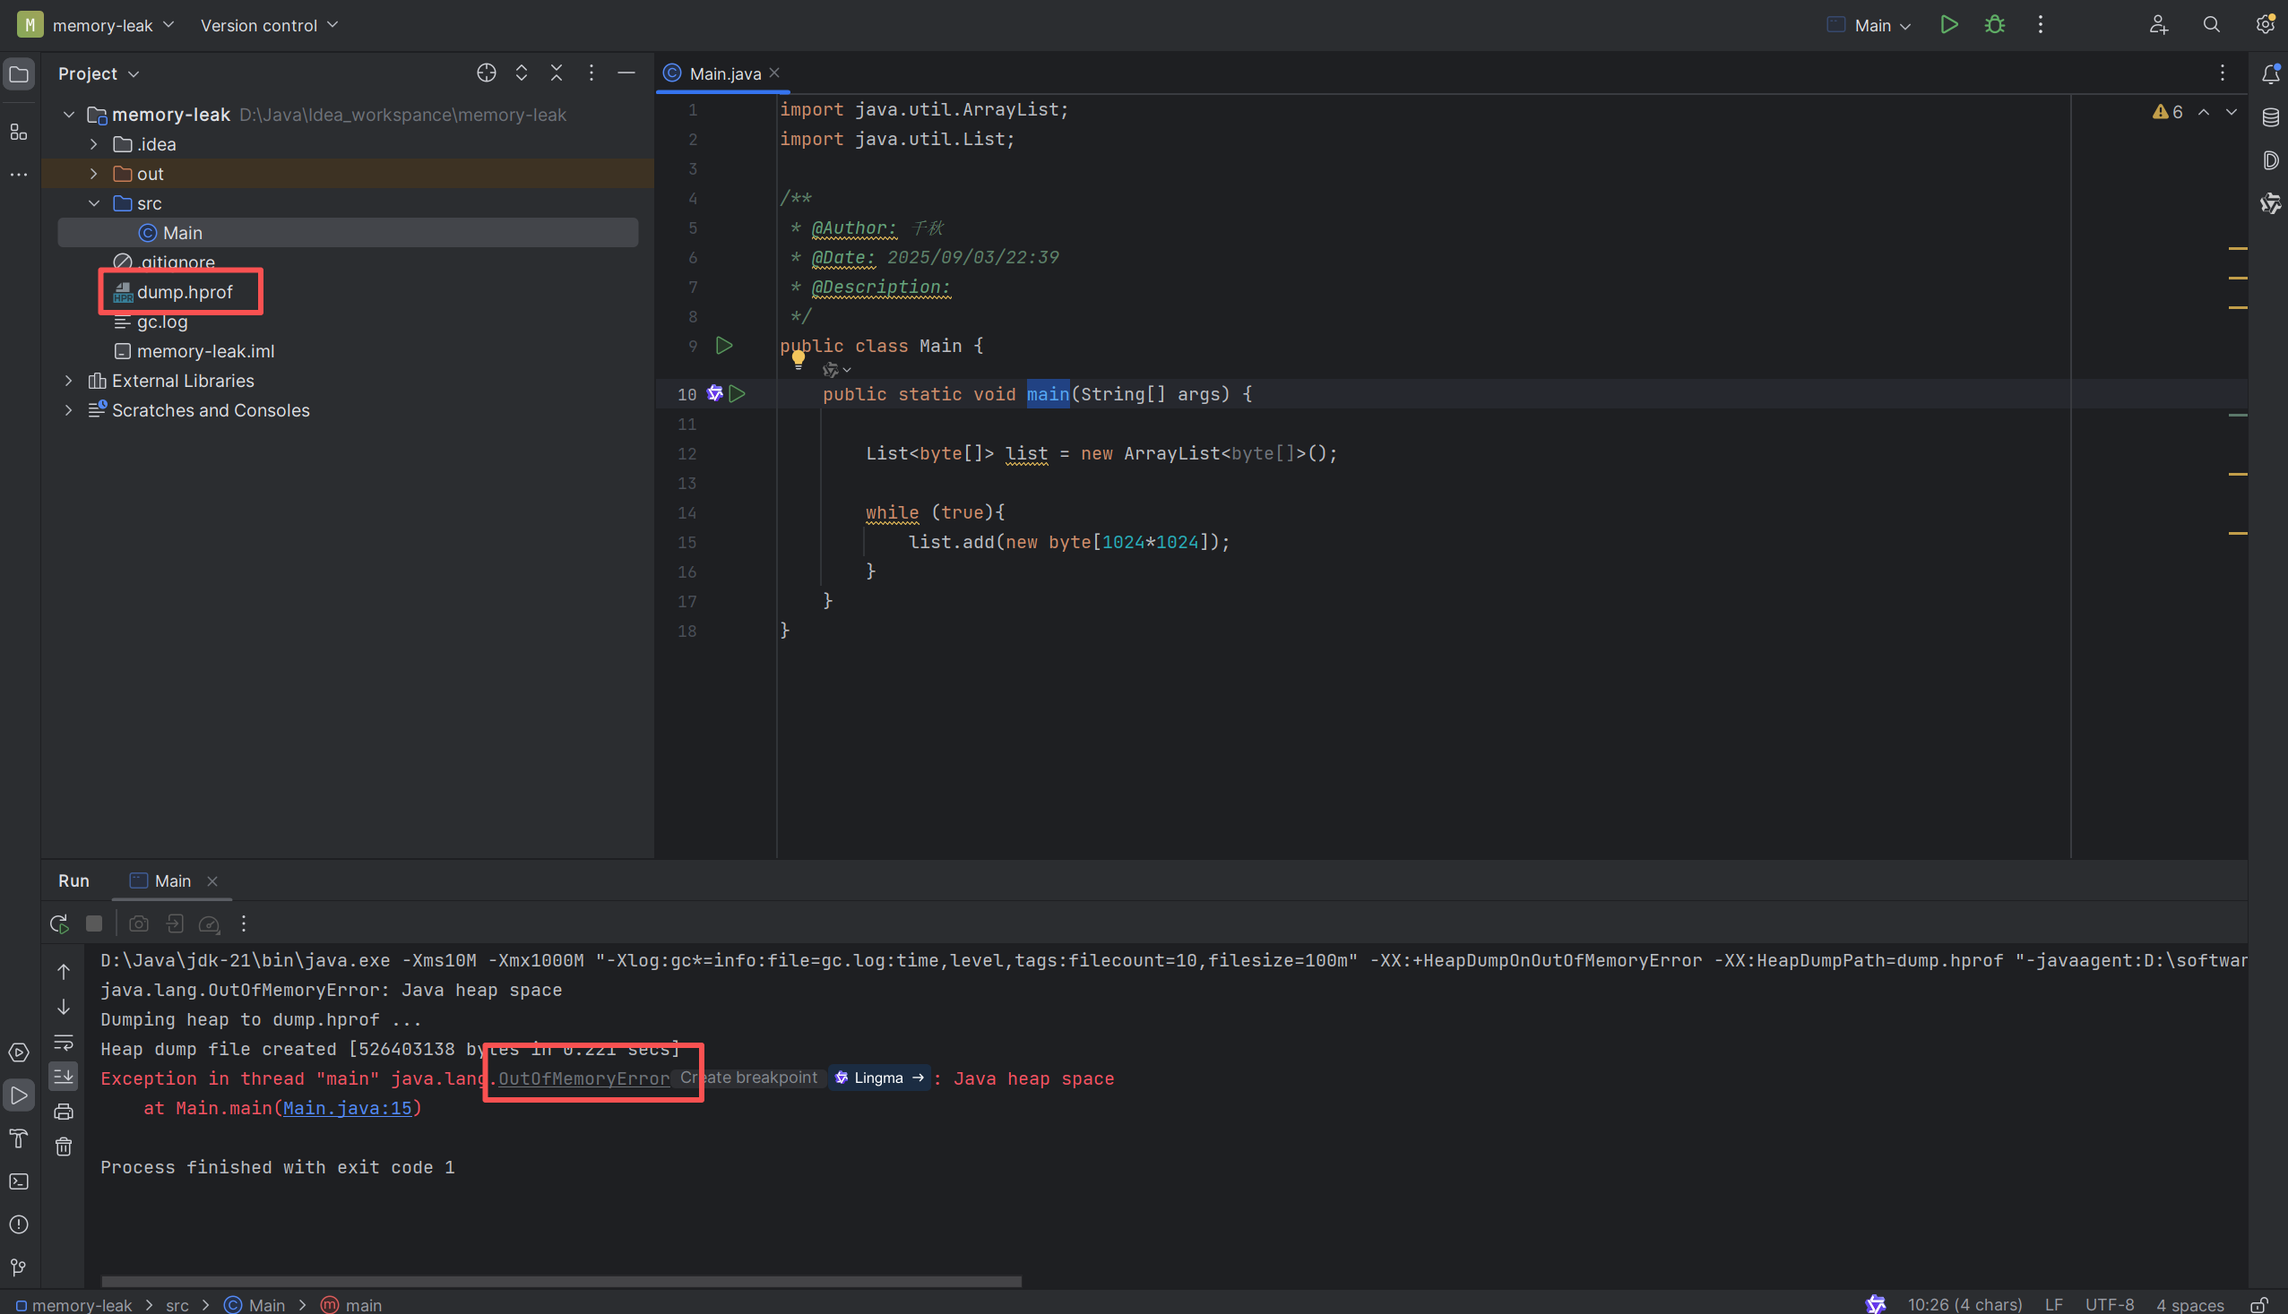
Task: Click the Main.java:15 stack trace link
Action: (x=347, y=1108)
